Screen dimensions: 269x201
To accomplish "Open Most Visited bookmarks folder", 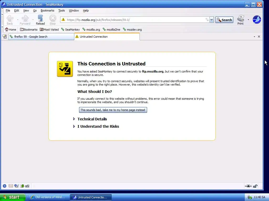I will tap(49, 29).
